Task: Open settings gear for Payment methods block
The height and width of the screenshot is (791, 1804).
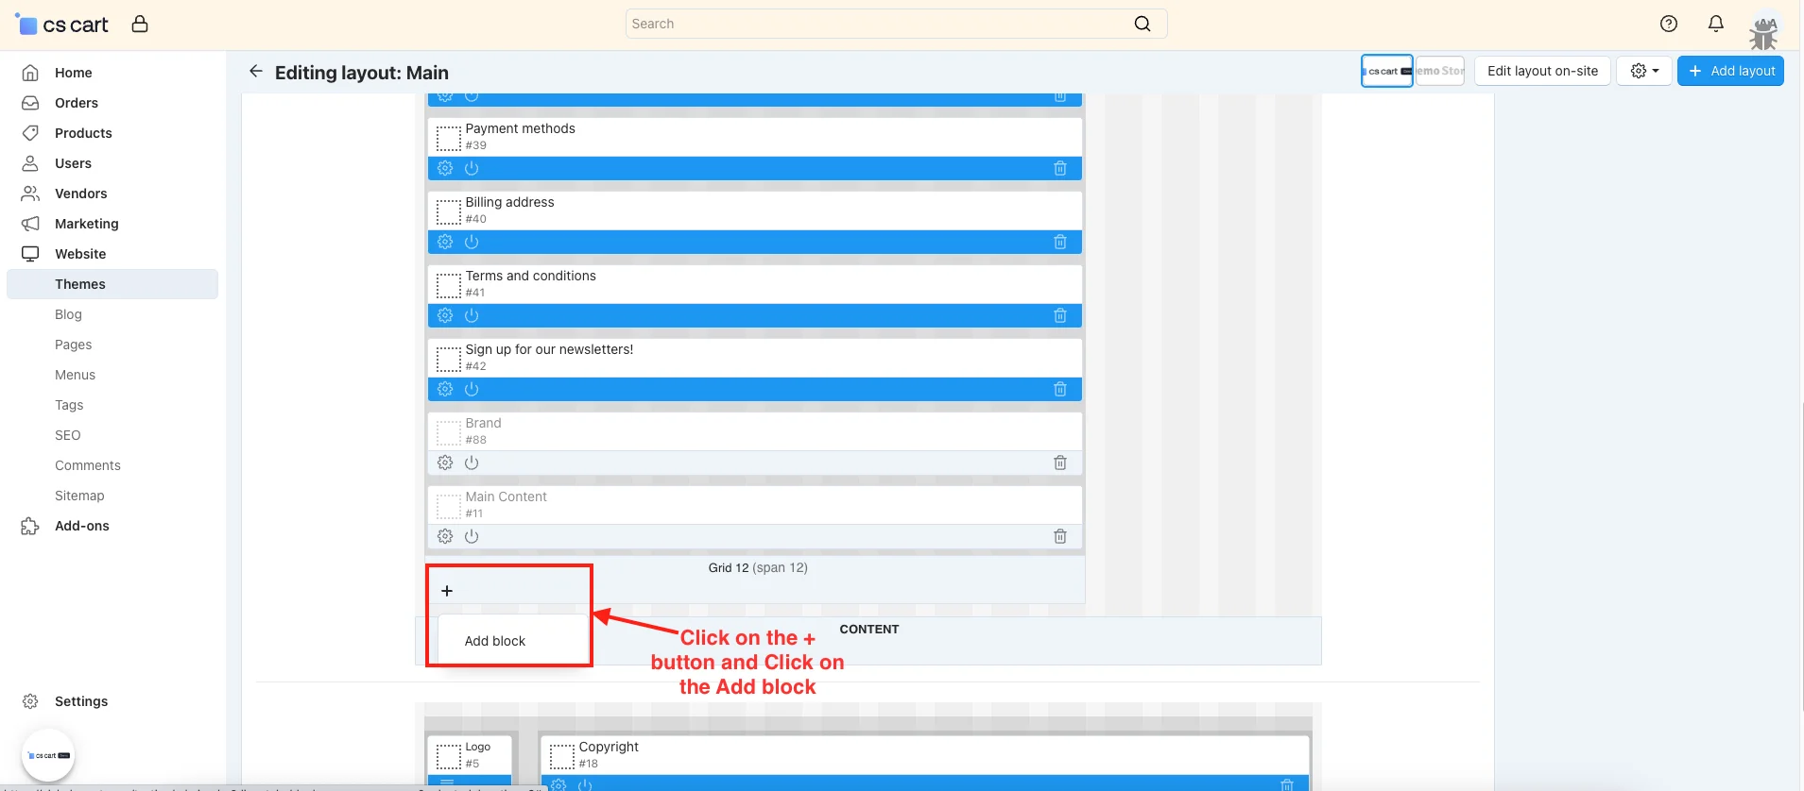Action: 445,168
